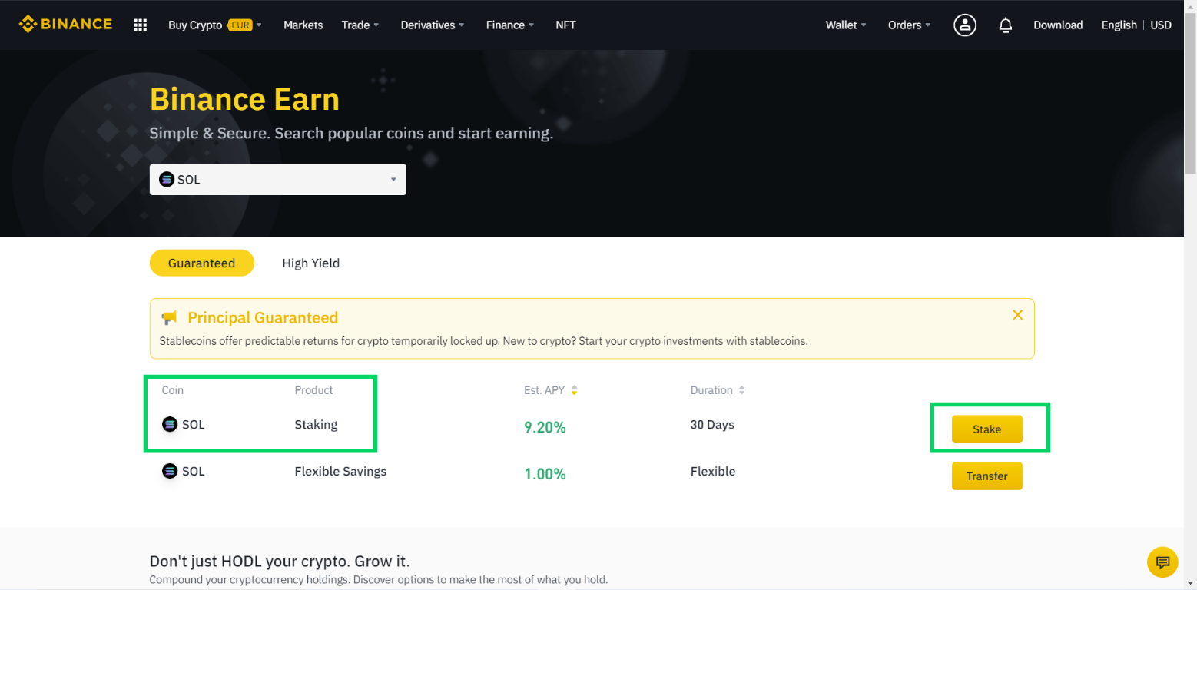Click the Stake button for SOL Staking

tap(986, 429)
